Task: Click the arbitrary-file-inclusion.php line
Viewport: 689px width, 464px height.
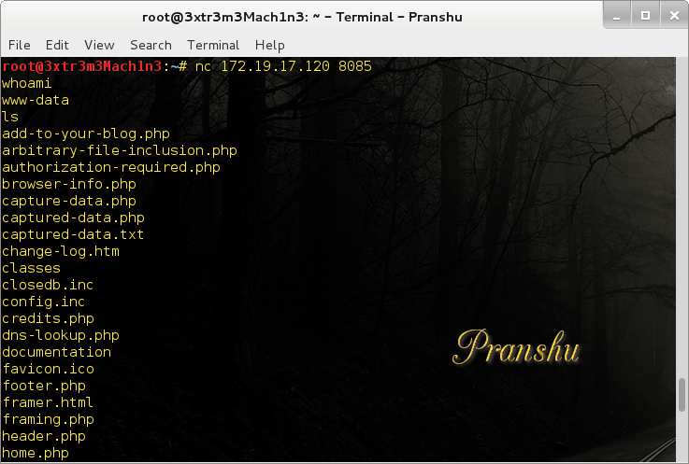Action: coord(120,150)
